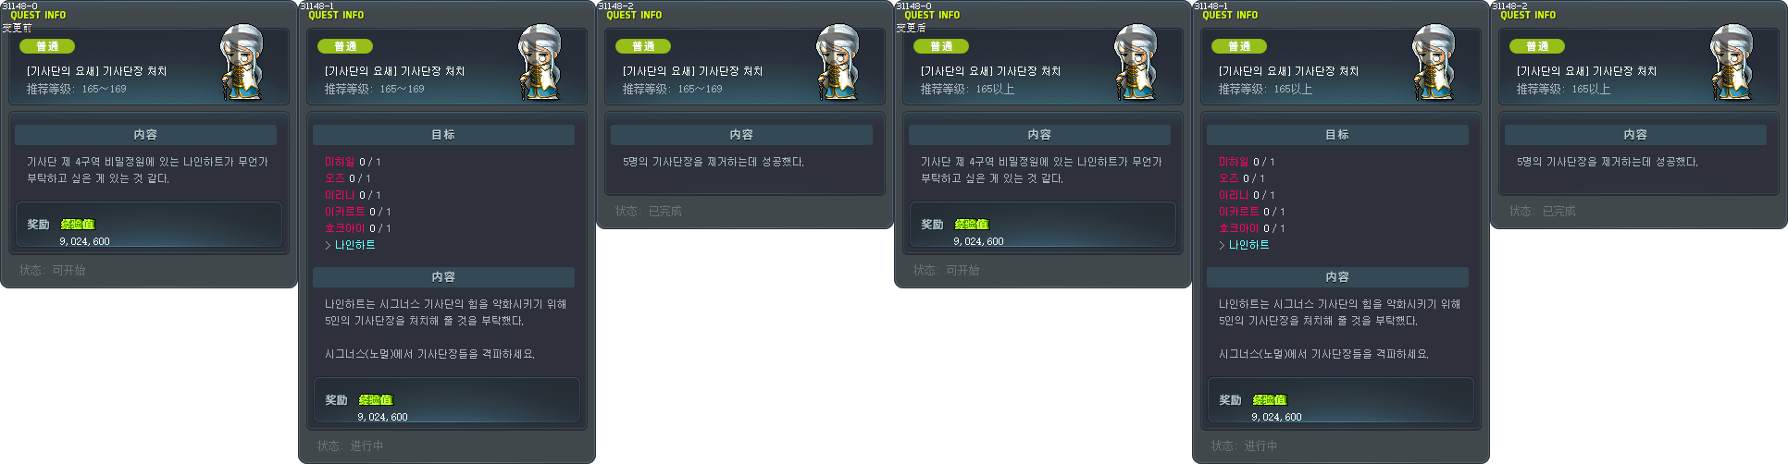This screenshot has height=464, width=1788.
Task: Click NPC portrait in the 165以上 可开始 quest
Action: pyautogui.click(x=1136, y=62)
